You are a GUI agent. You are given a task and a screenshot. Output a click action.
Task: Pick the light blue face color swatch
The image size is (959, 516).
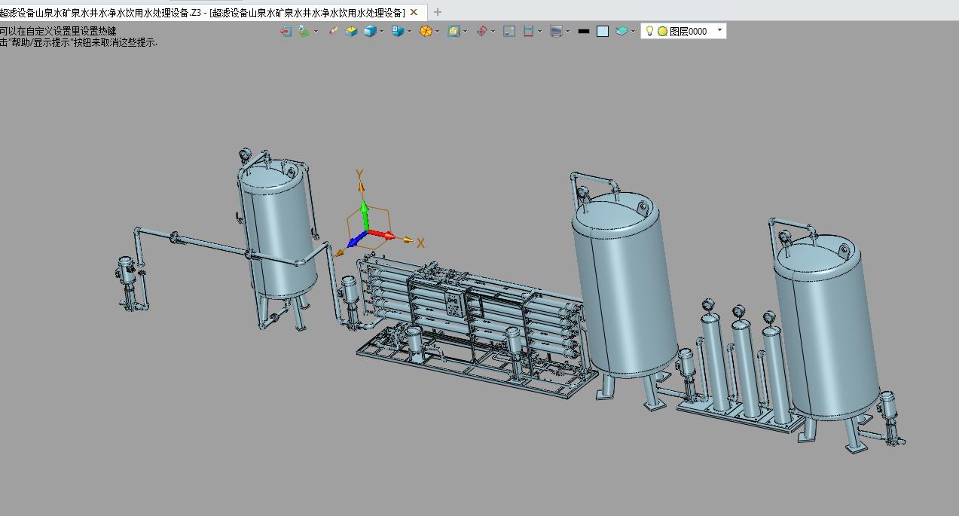(x=603, y=32)
